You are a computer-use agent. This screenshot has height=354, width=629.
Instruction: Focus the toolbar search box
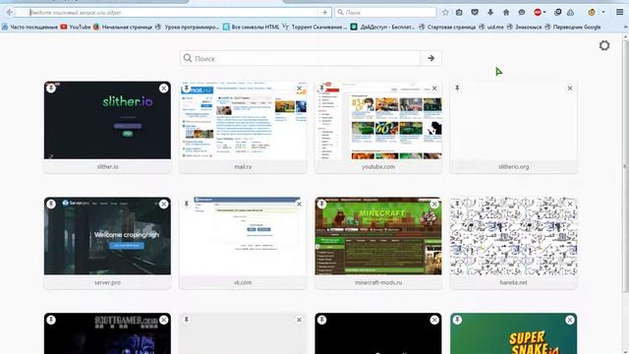[385, 13]
